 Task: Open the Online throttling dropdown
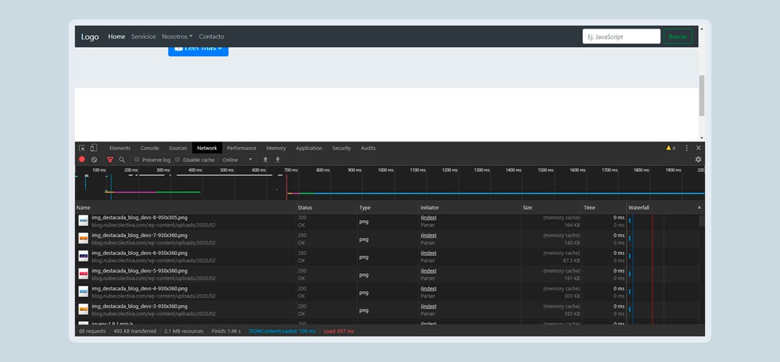coord(238,160)
